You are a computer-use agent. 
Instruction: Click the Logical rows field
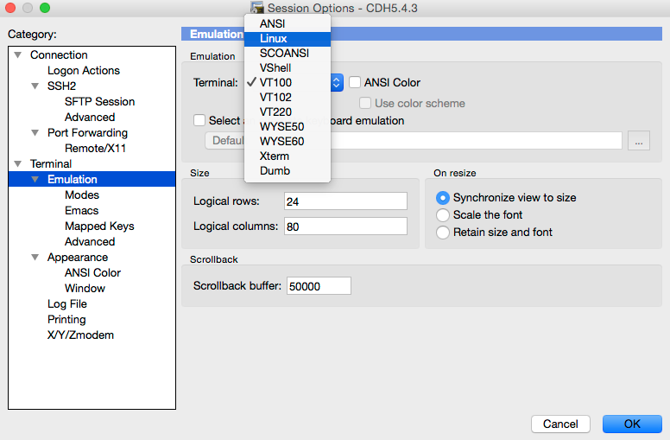click(x=345, y=201)
